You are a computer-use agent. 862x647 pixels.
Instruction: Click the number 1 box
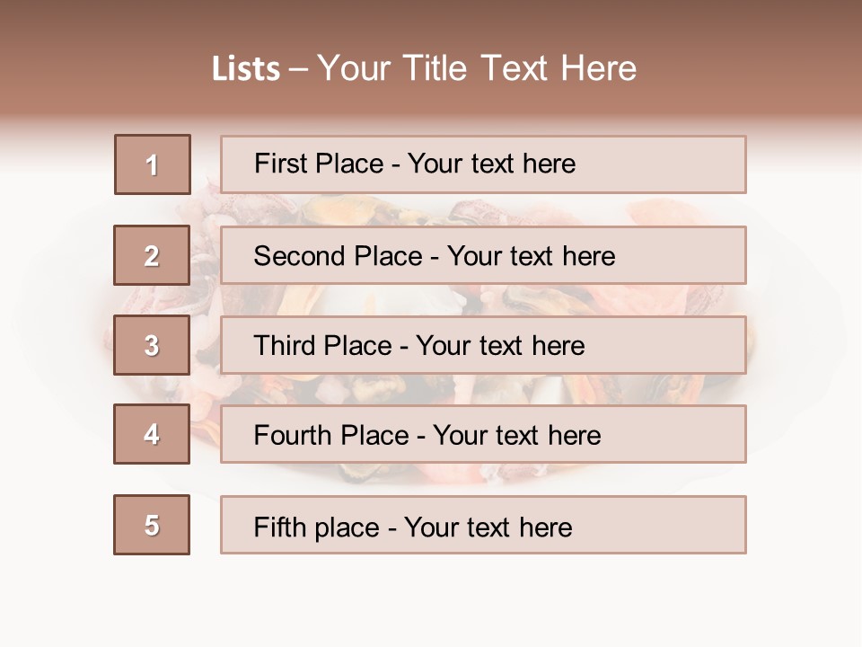[153, 164]
